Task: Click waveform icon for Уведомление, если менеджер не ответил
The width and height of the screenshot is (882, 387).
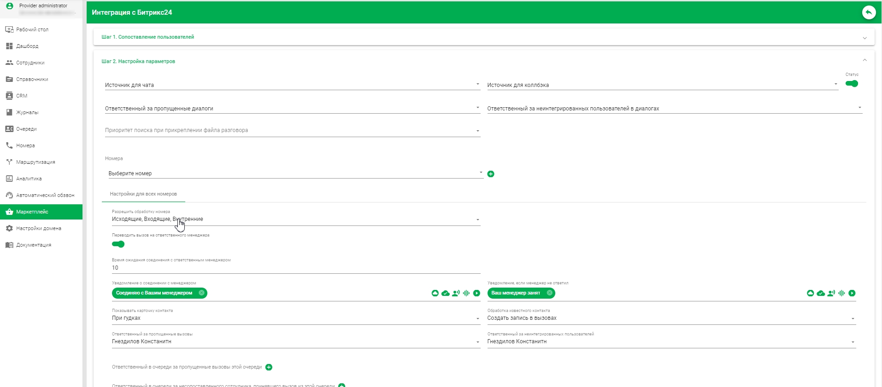Action: [x=842, y=293]
